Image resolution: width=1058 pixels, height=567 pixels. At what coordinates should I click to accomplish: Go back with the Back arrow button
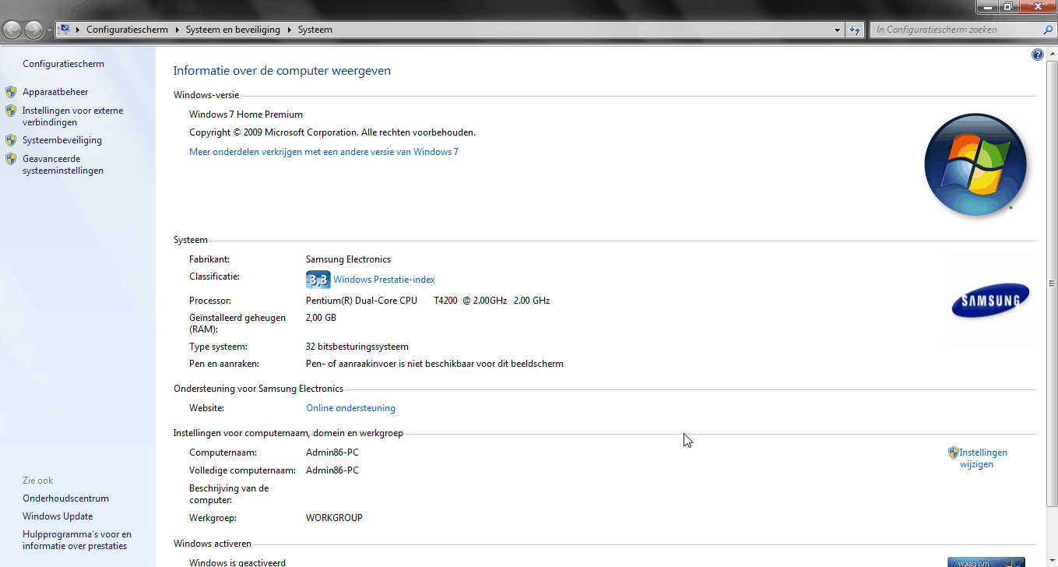(x=12, y=30)
